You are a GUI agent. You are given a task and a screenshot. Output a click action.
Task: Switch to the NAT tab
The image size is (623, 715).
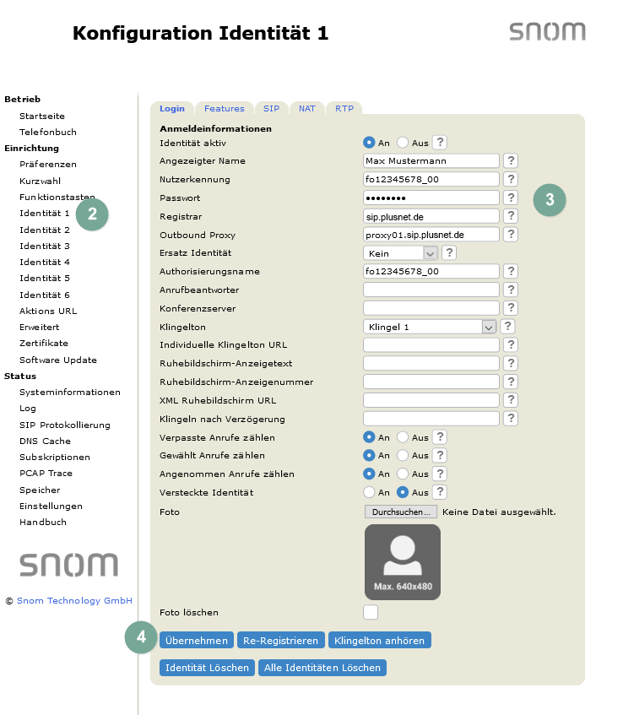pos(307,109)
